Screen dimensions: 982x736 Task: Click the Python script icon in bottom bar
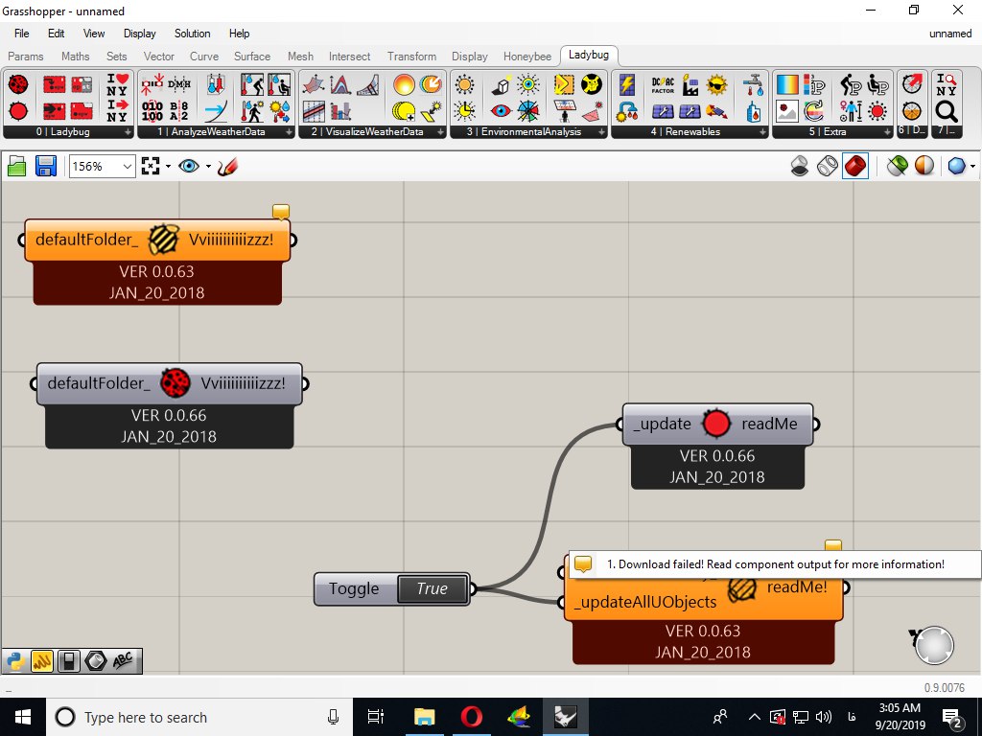(x=15, y=661)
